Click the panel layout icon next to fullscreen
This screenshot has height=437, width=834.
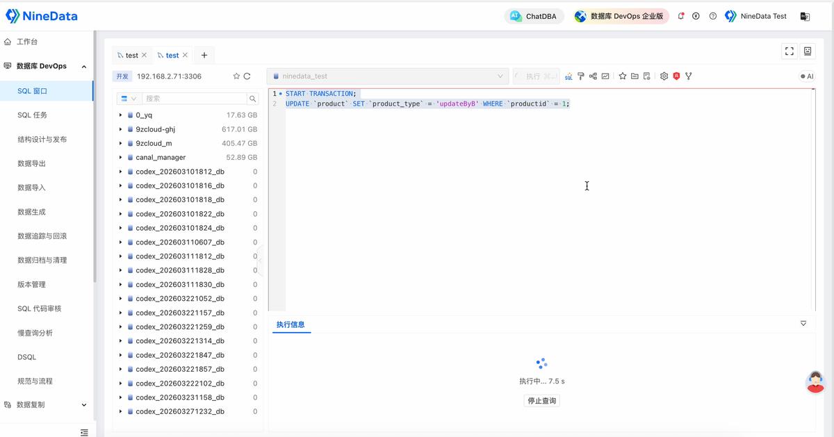tap(808, 51)
